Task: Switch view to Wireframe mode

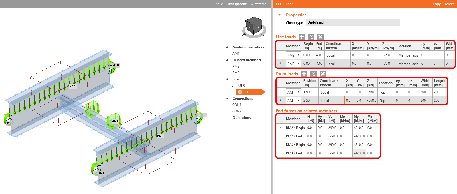Action: [x=258, y=4]
